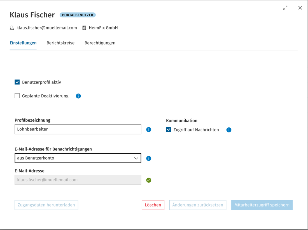Click the Klaus Fischer heading

(32, 15)
